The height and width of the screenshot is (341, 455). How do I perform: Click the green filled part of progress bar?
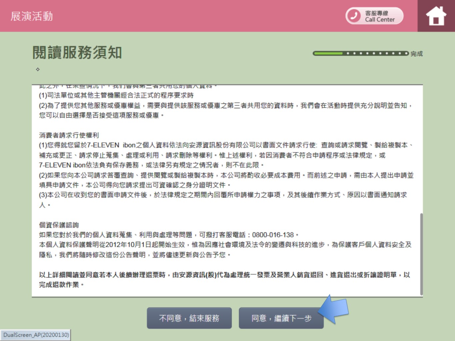pyautogui.click(x=328, y=53)
